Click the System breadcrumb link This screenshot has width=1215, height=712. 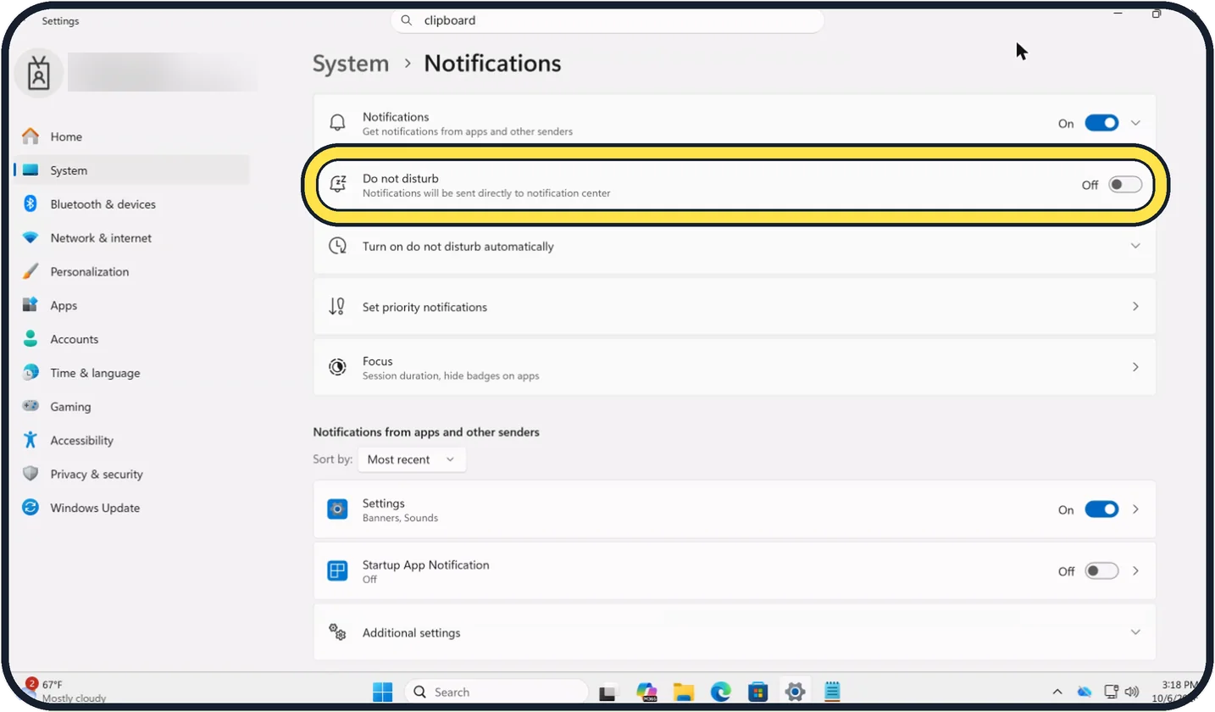[x=351, y=64]
